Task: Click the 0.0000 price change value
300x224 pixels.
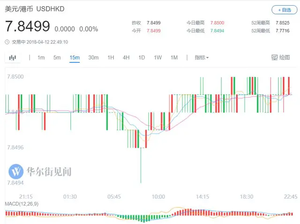Action: click(65, 29)
